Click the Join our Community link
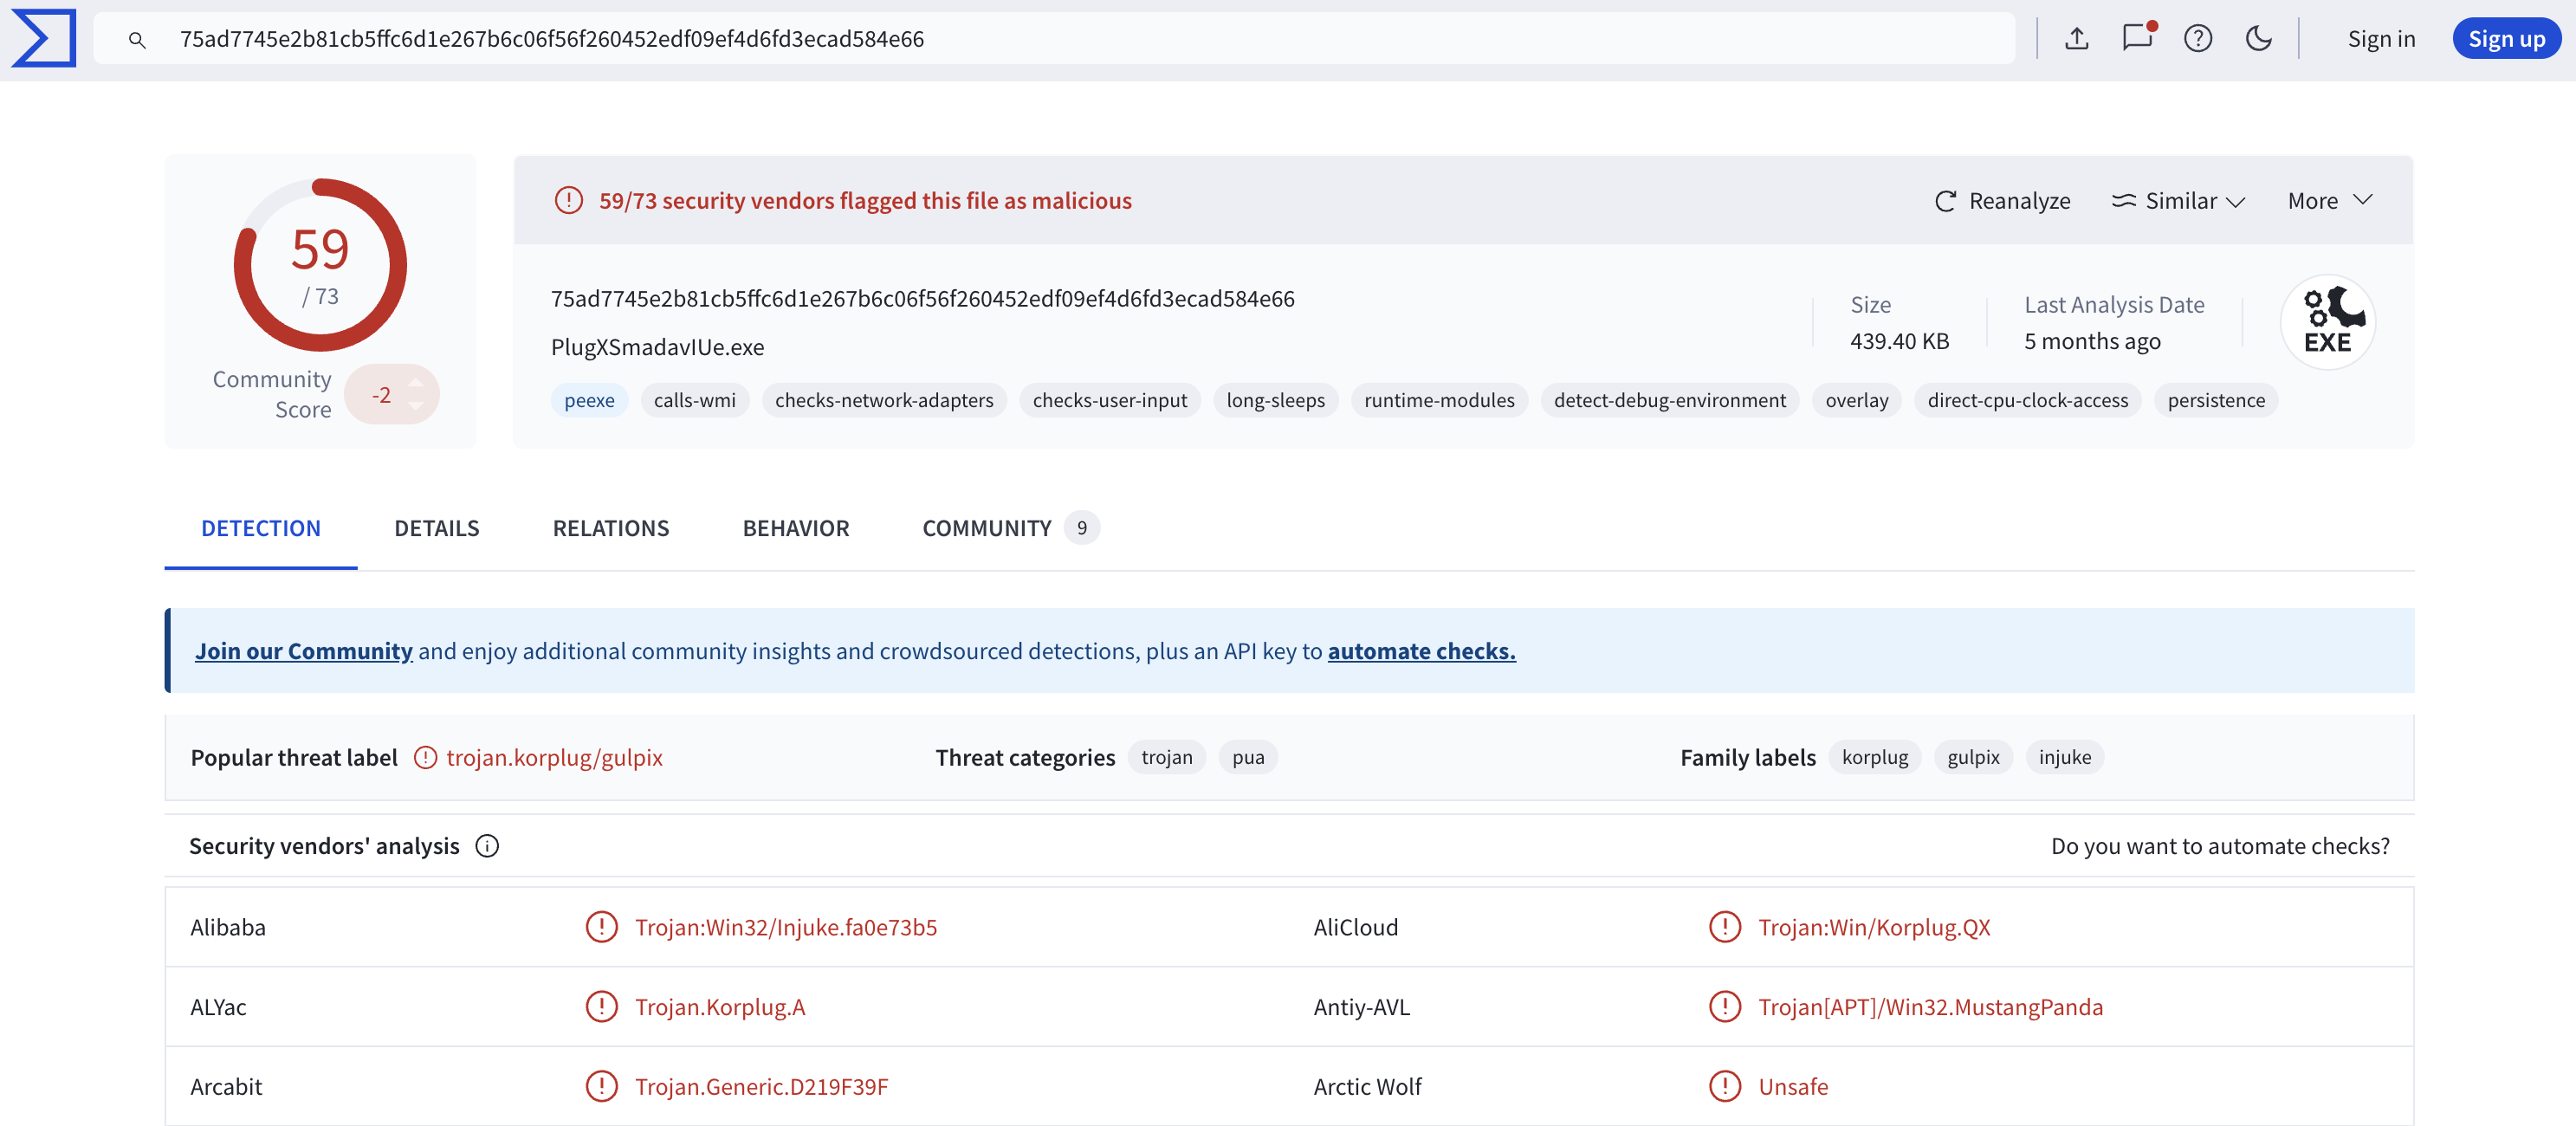Image resolution: width=2576 pixels, height=1126 pixels. (x=304, y=651)
